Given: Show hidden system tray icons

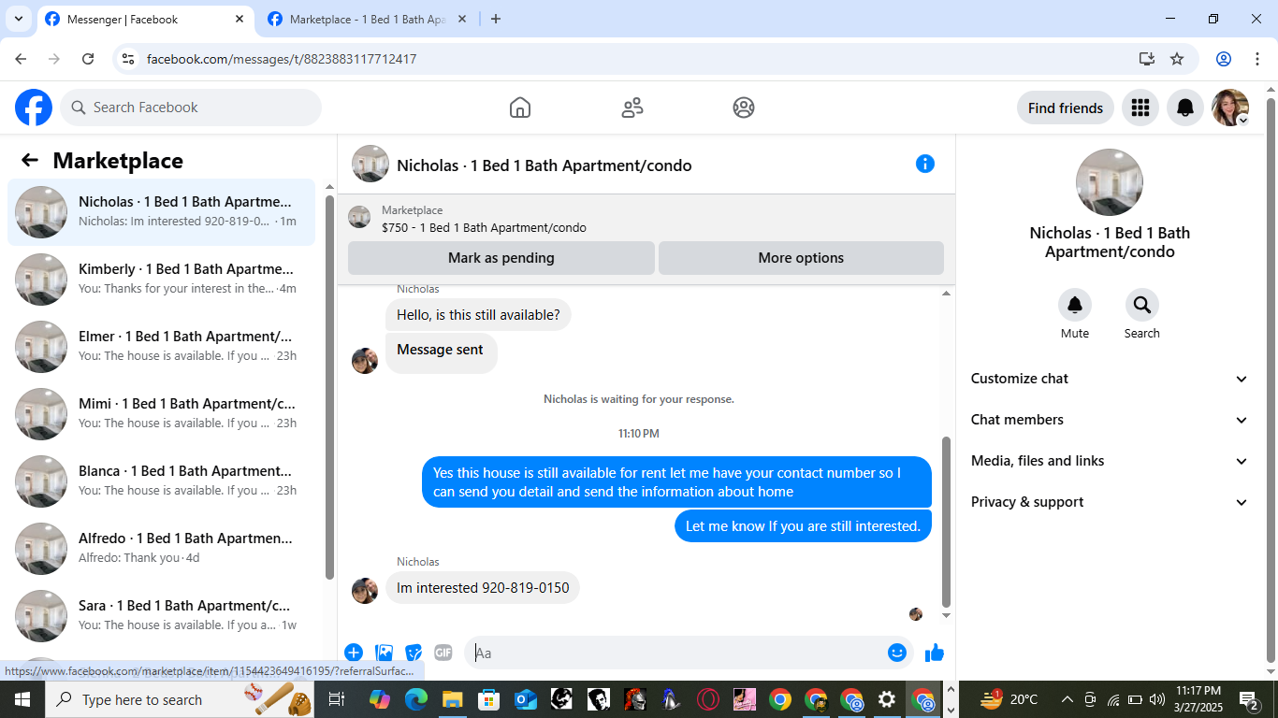Looking at the screenshot, I should pos(1067,699).
